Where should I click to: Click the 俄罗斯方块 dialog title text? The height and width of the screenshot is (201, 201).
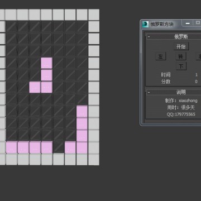[x=162, y=25]
